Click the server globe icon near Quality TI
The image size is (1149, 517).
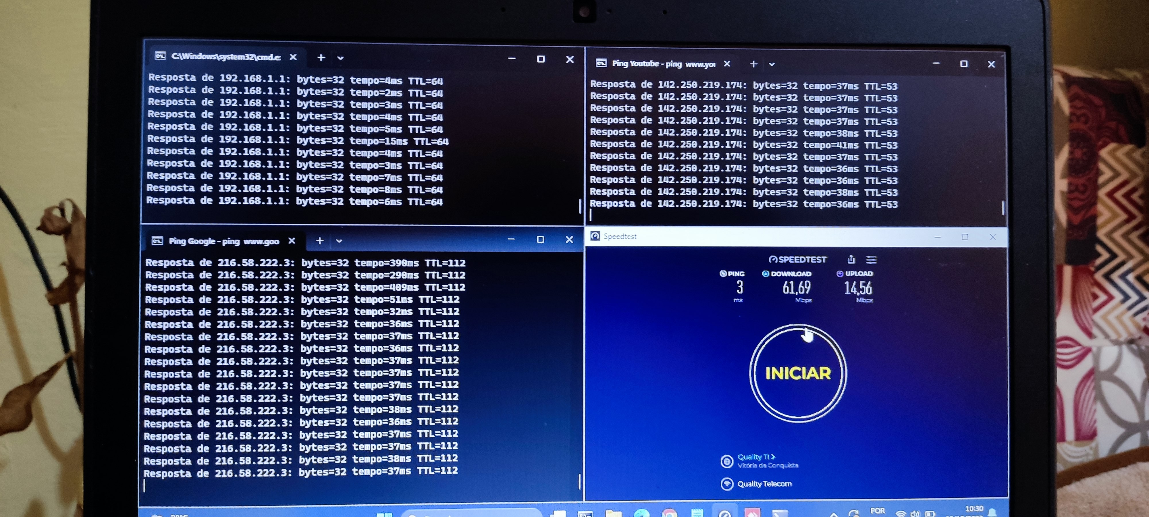click(x=727, y=461)
